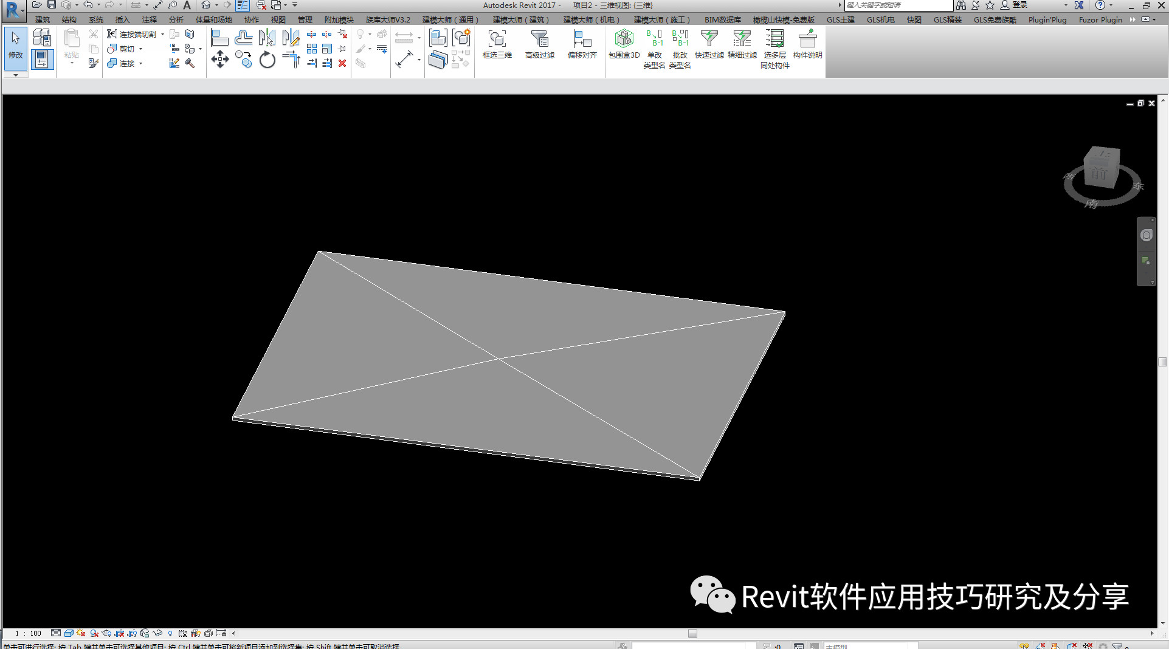The height and width of the screenshot is (649, 1169).
Task: Expand the 连接端切割 dropdown arrow
Action: [162, 35]
